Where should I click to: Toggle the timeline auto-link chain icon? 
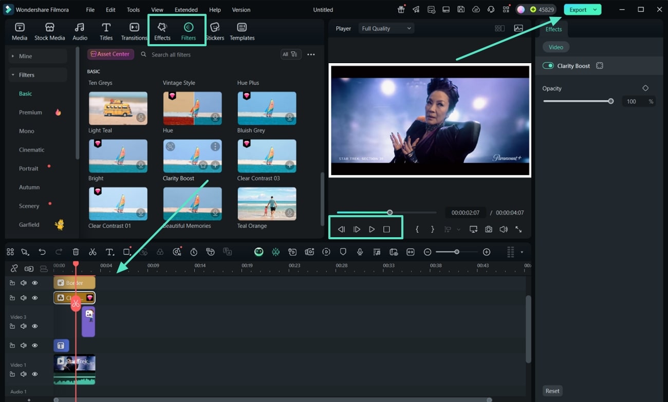[x=29, y=269]
